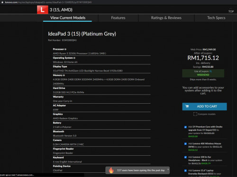Open the Tech Specs tab

[216, 18]
